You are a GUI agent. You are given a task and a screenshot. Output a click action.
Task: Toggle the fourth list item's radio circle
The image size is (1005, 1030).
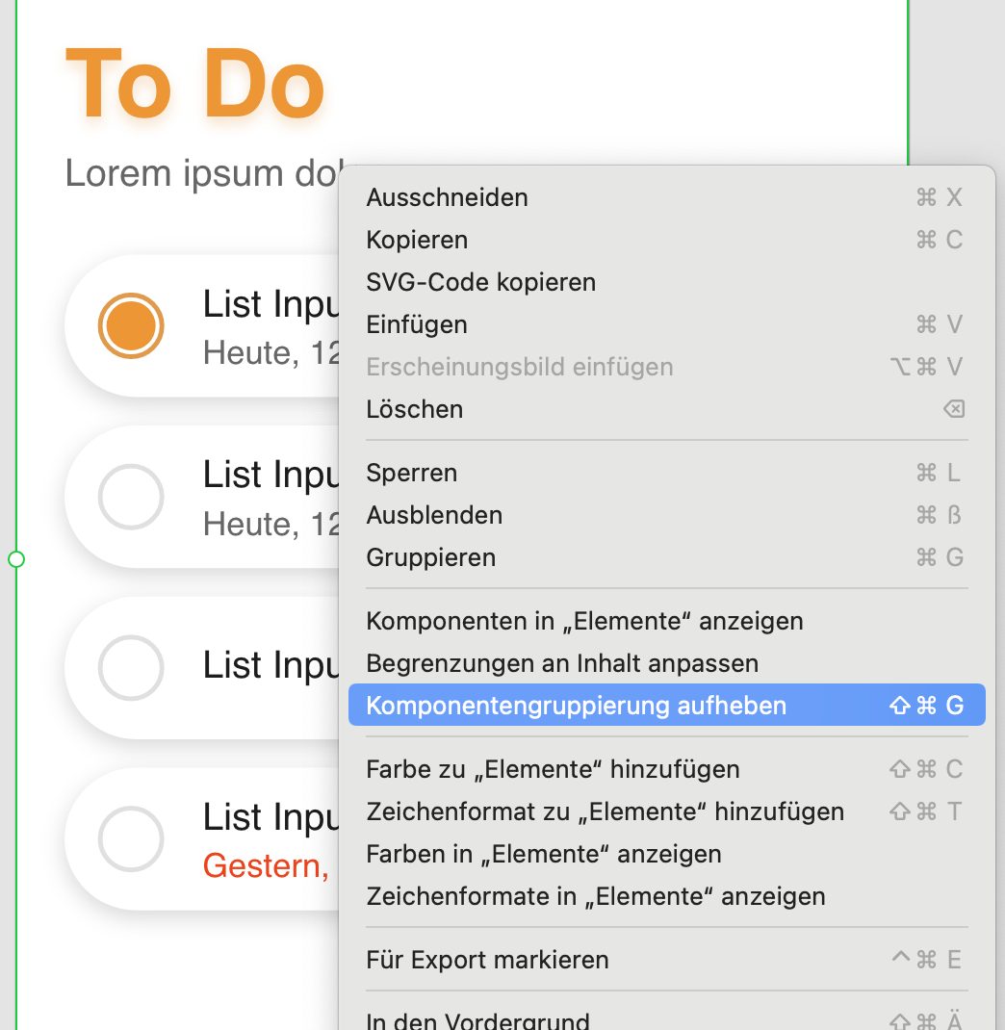coord(131,838)
